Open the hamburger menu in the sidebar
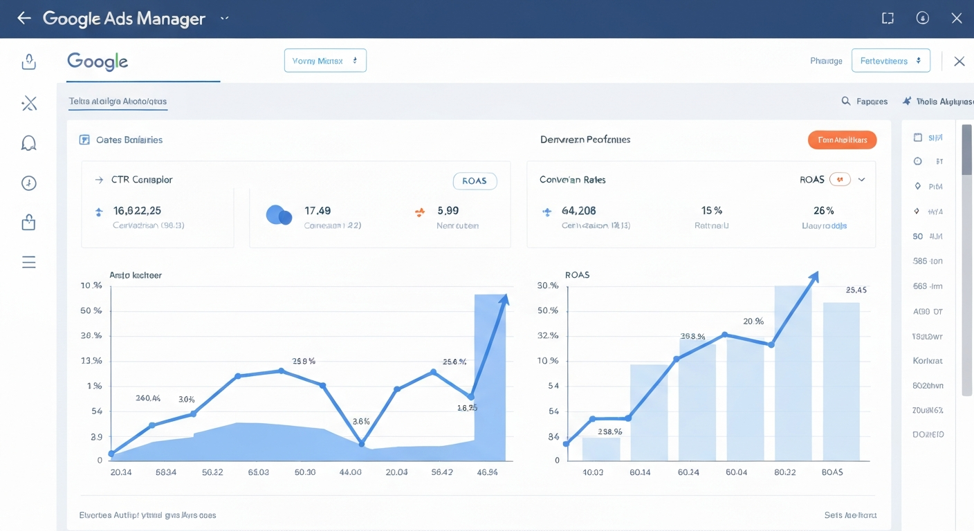Screen dimensions: 974x531 [28, 262]
